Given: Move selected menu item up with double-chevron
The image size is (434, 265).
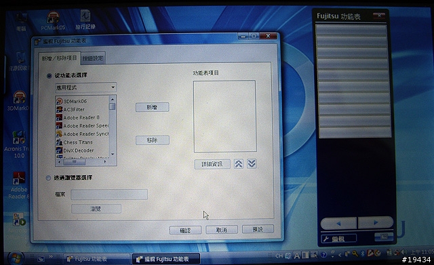Looking at the screenshot, I should coord(239,164).
